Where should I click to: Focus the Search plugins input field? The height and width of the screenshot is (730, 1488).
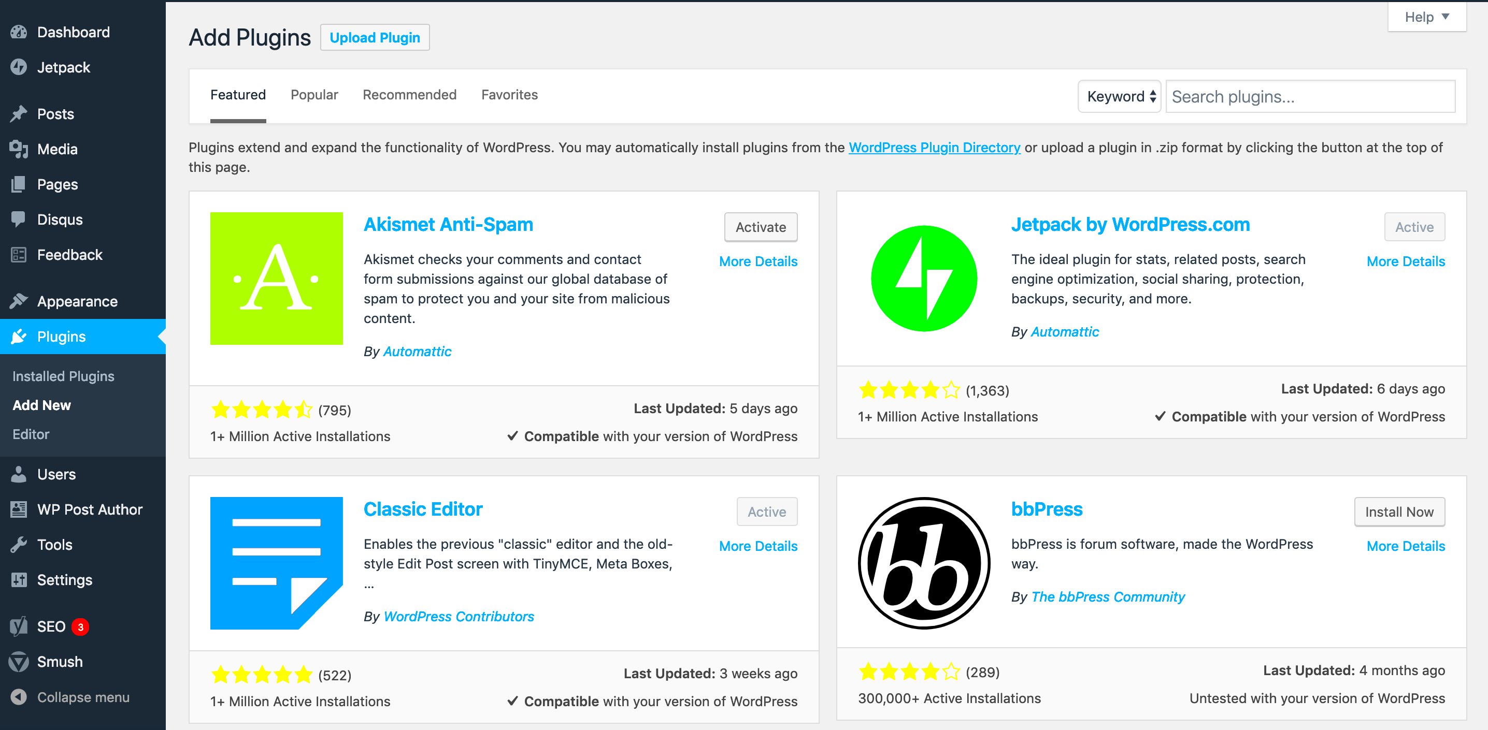(1310, 96)
